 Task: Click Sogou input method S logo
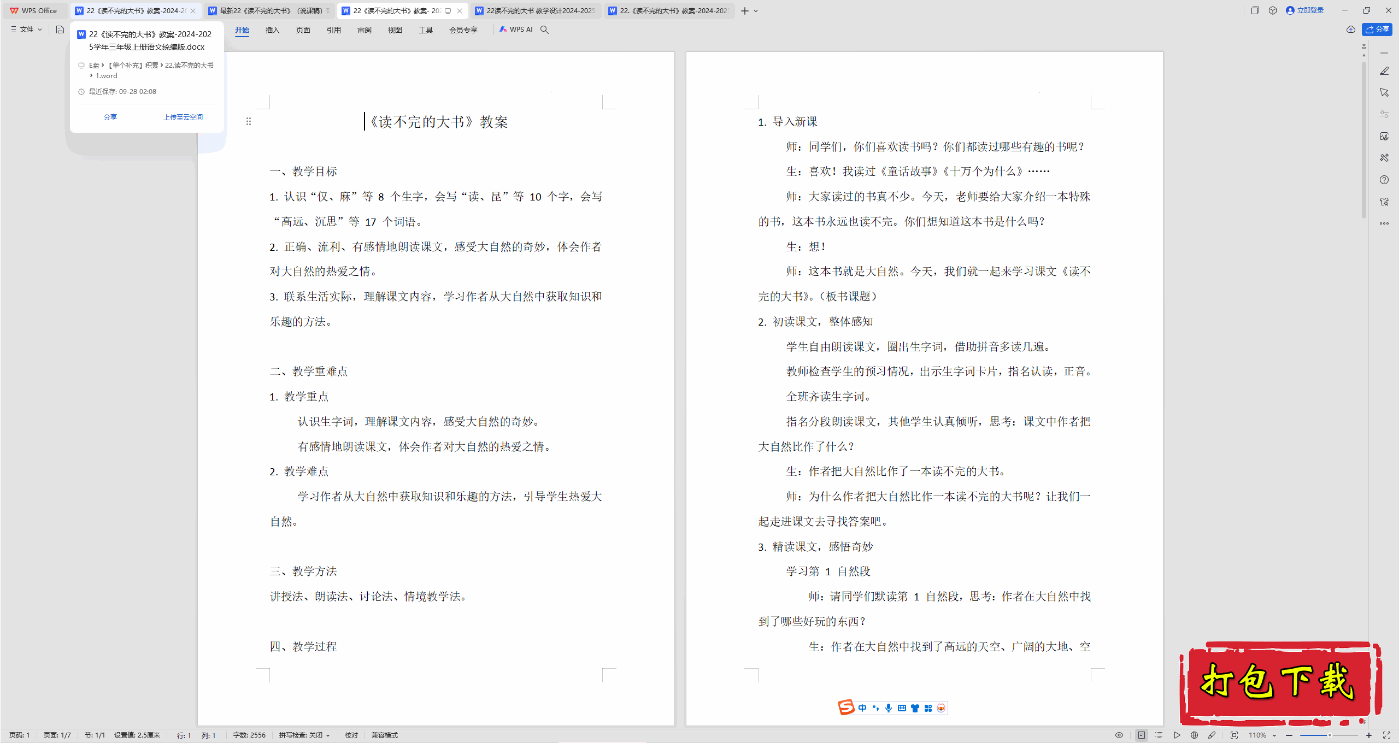tap(846, 707)
